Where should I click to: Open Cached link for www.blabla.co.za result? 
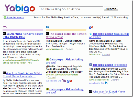69,49
